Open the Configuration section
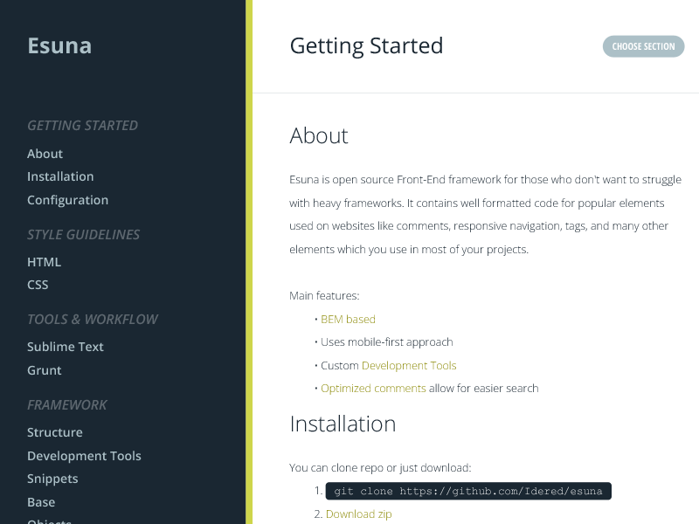This screenshot has width=699, height=524. coord(67,200)
